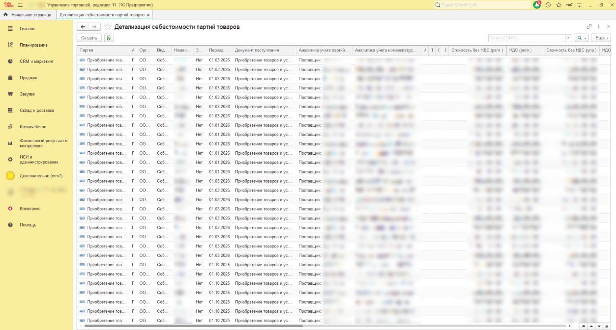Open service settings menu next to mm7

tap(579, 5)
